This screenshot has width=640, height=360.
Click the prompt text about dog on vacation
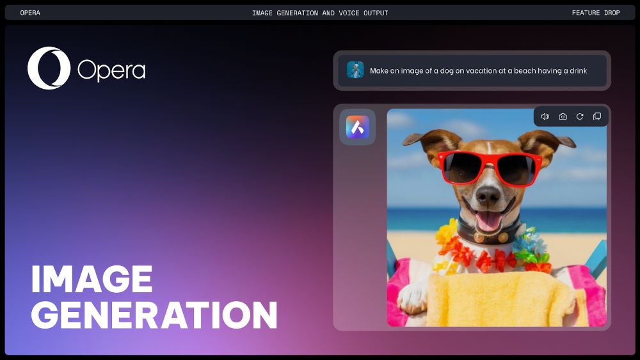click(x=478, y=70)
